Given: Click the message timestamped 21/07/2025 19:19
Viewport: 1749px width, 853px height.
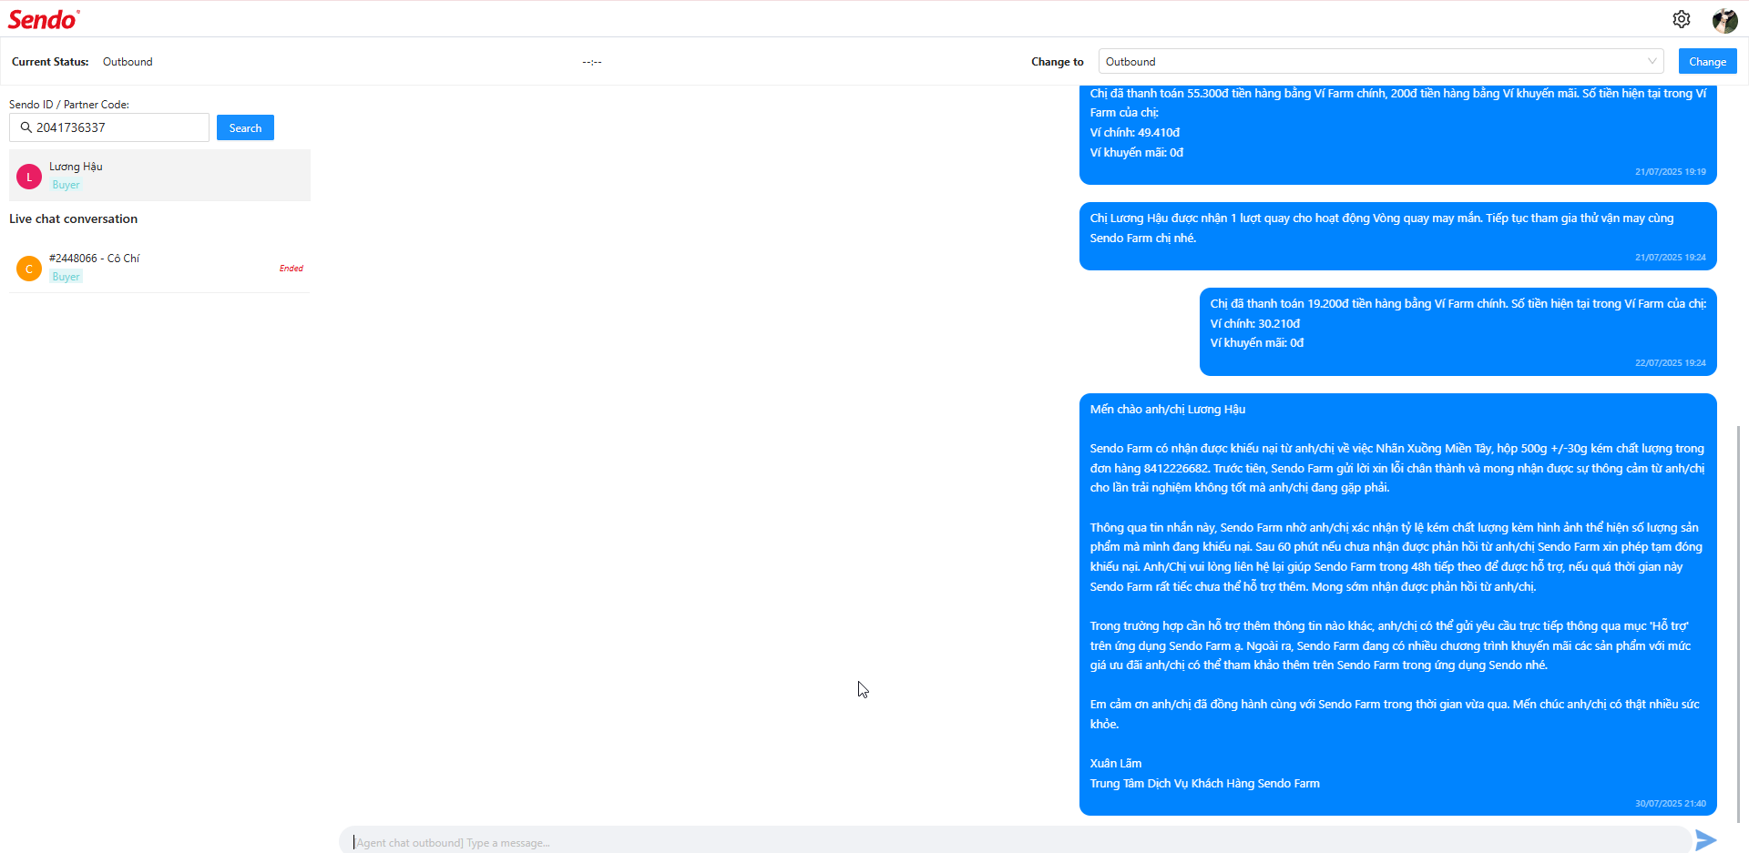Looking at the screenshot, I should pyautogui.click(x=1397, y=135).
